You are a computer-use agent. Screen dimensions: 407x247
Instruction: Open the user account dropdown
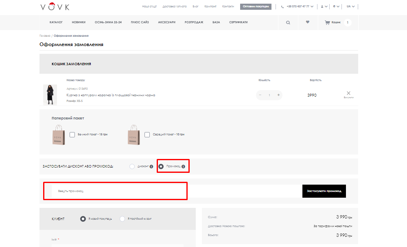click(x=324, y=7)
